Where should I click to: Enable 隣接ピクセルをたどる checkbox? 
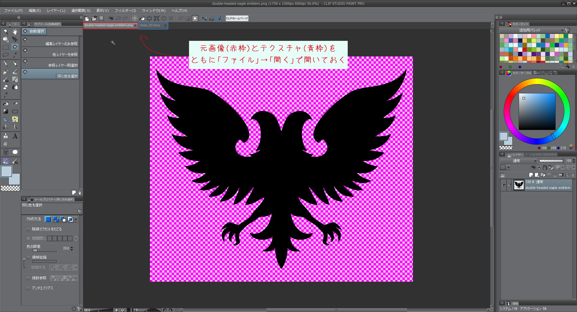[x=28, y=229]
